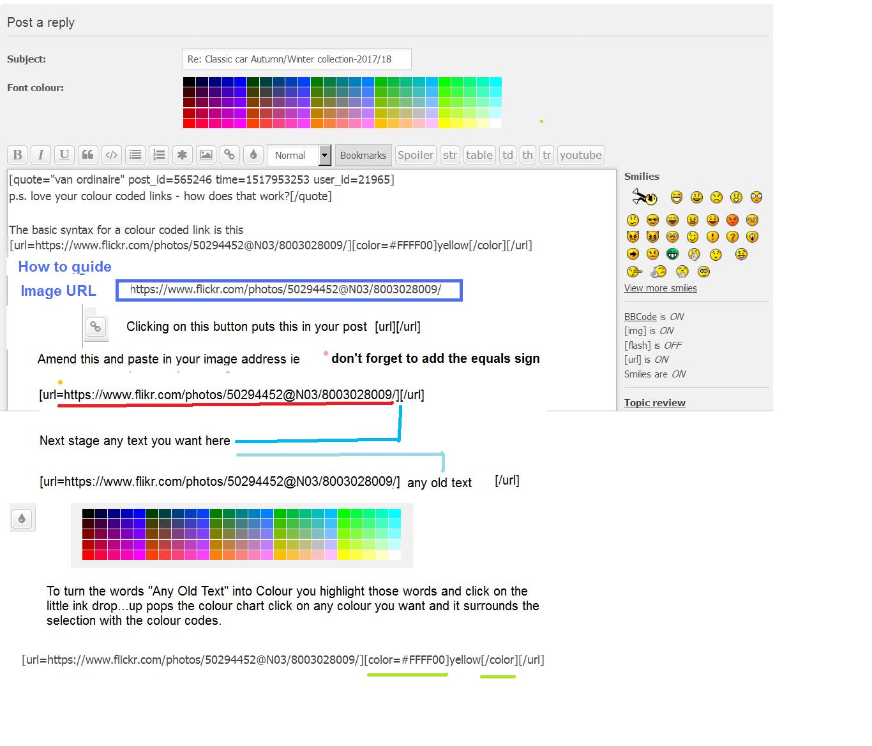Click the '[img] is ON' status text

pos(649,330)
